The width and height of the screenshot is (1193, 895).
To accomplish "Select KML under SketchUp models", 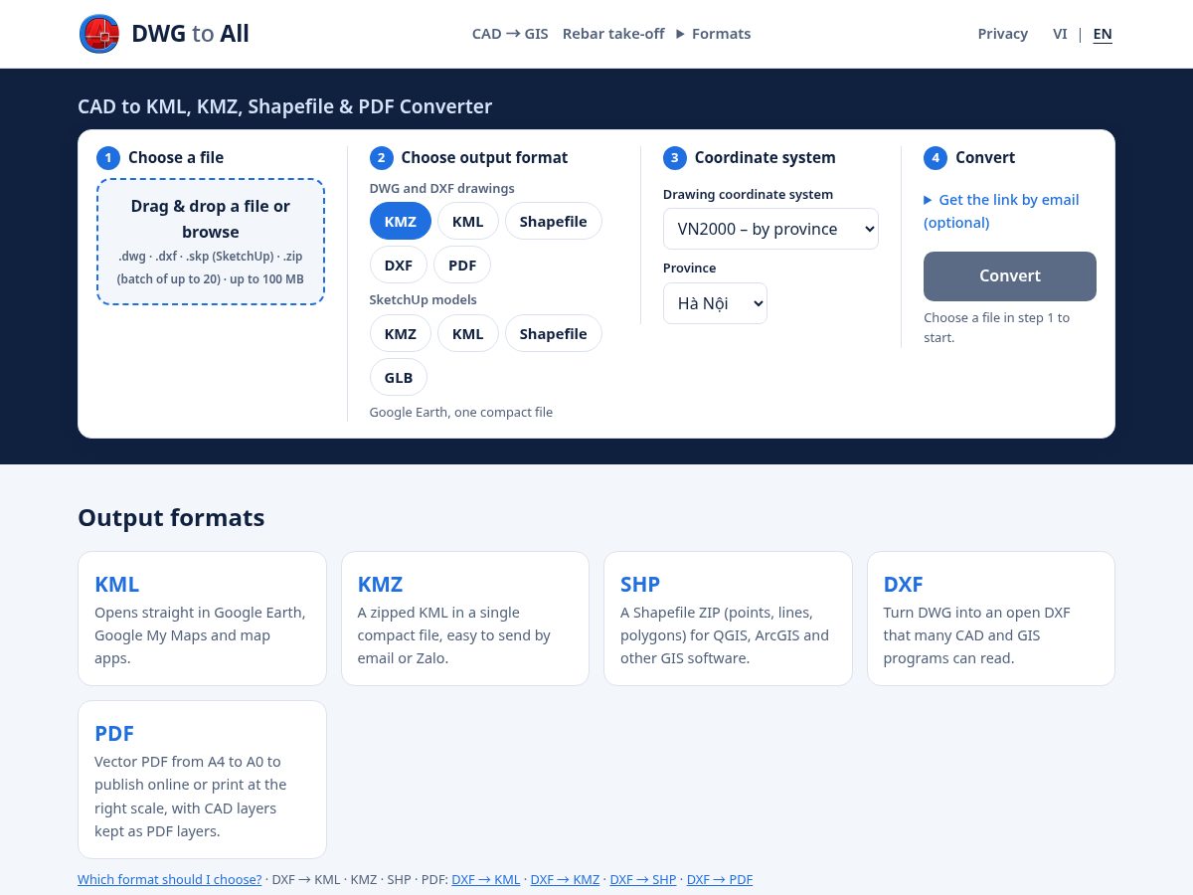I will tap(468, 333).
